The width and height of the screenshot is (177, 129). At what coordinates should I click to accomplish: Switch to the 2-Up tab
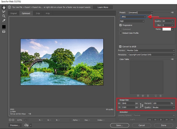(38, 13)
